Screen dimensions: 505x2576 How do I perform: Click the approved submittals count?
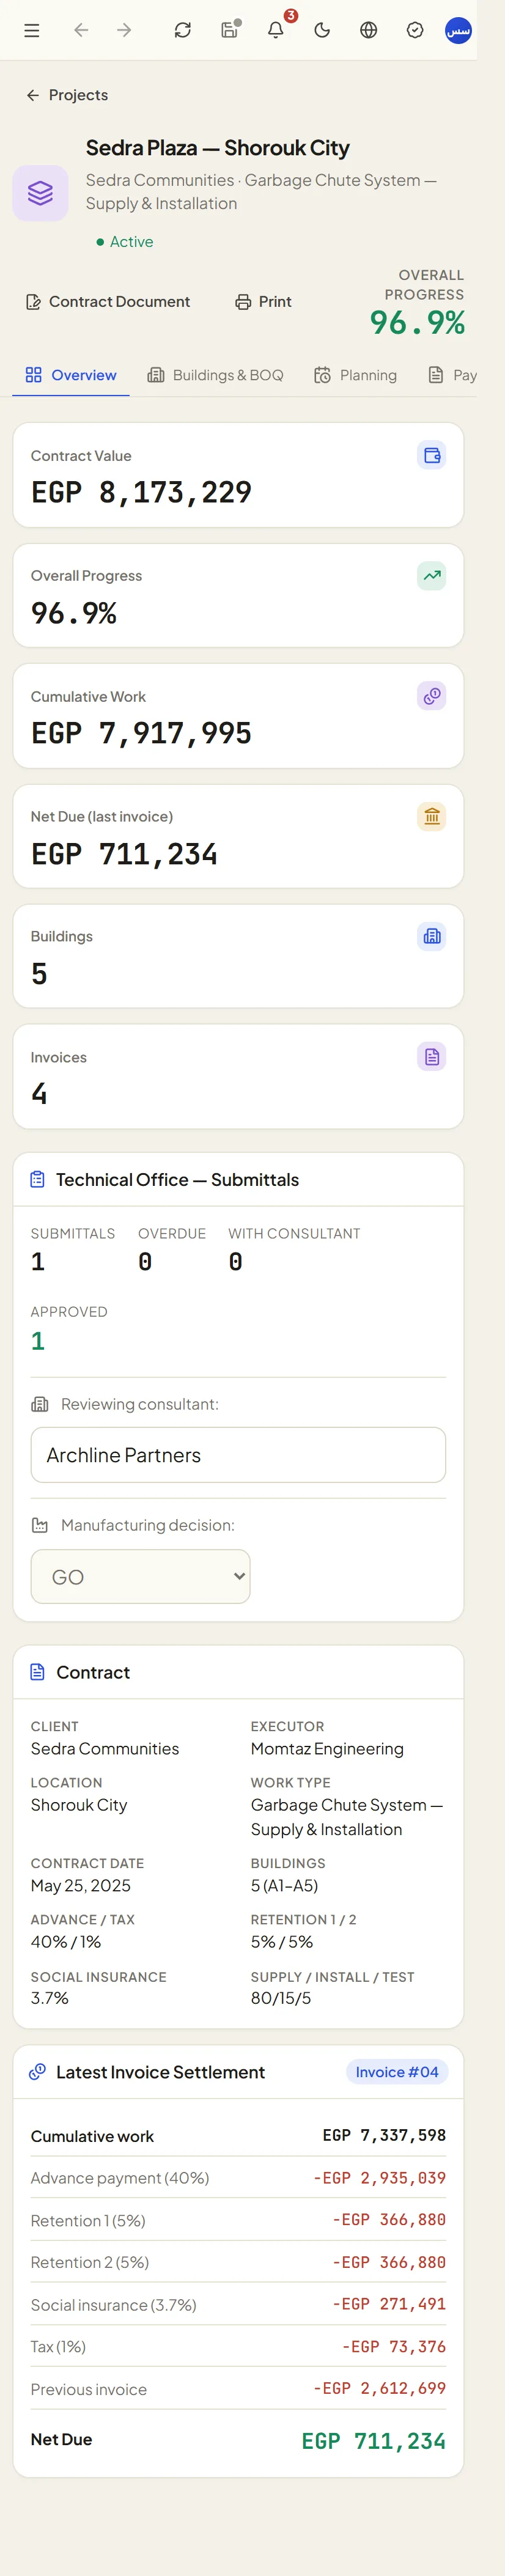pyautogui.click(x=38, y=1341)
